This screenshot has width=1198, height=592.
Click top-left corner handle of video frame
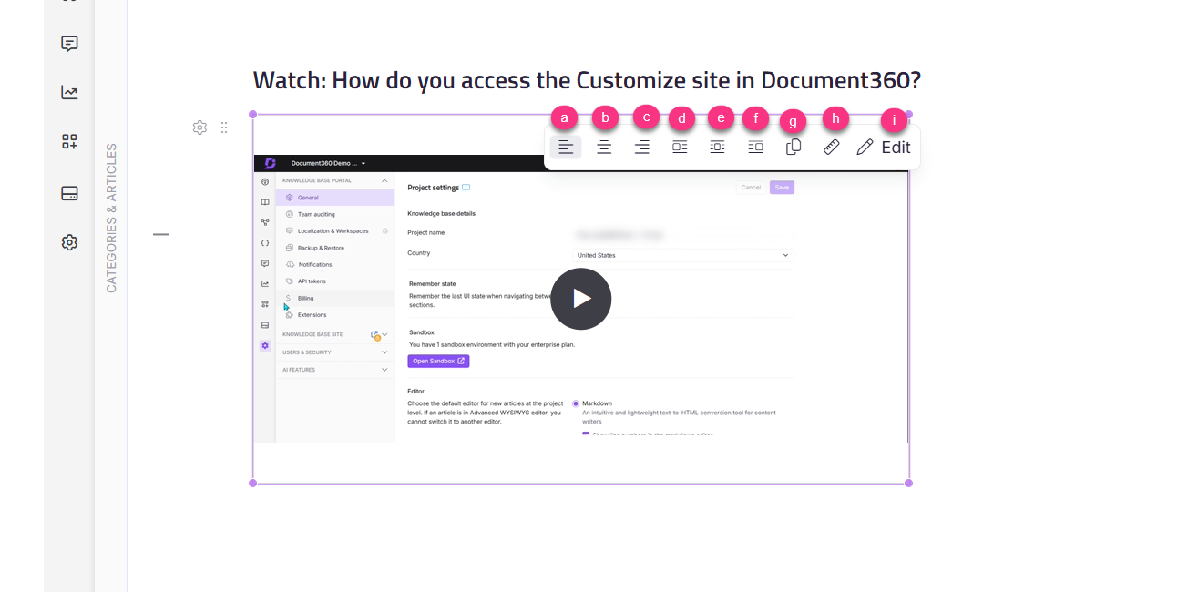coord(253,115)
